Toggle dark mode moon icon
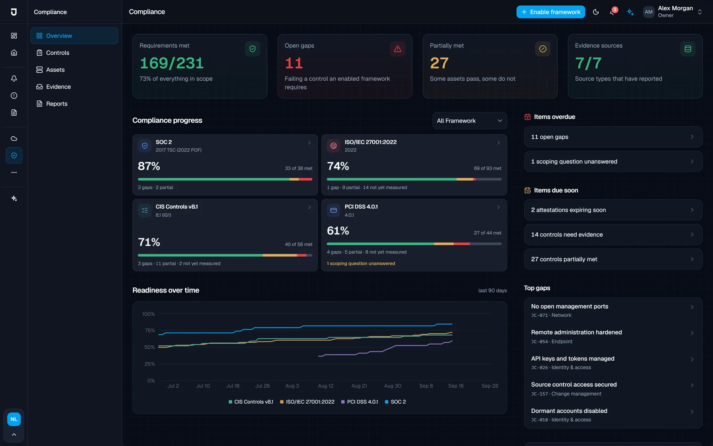 tap(596, 12)
